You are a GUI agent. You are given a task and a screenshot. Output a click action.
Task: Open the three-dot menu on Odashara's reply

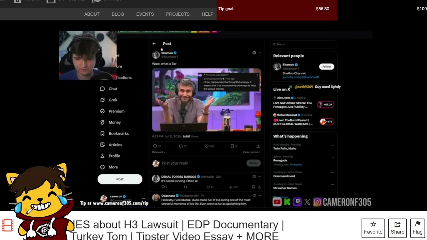click(x=259, y=196)
